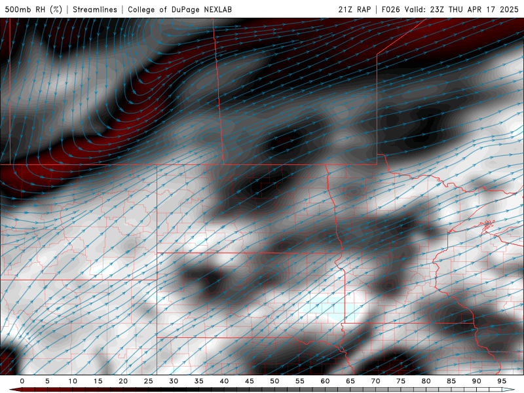Click the "21Z RAP" model run label

(x=354, y=9)
